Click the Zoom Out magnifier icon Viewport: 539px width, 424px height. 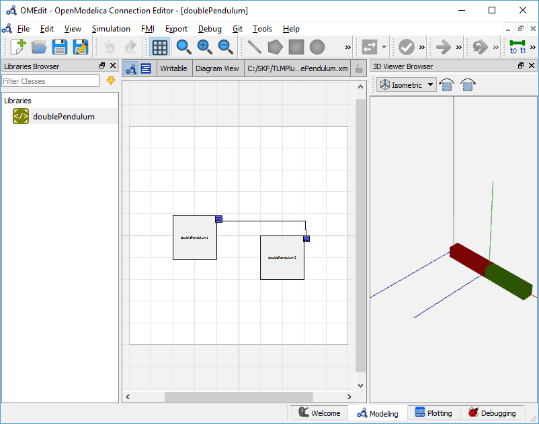coord(225,47)
